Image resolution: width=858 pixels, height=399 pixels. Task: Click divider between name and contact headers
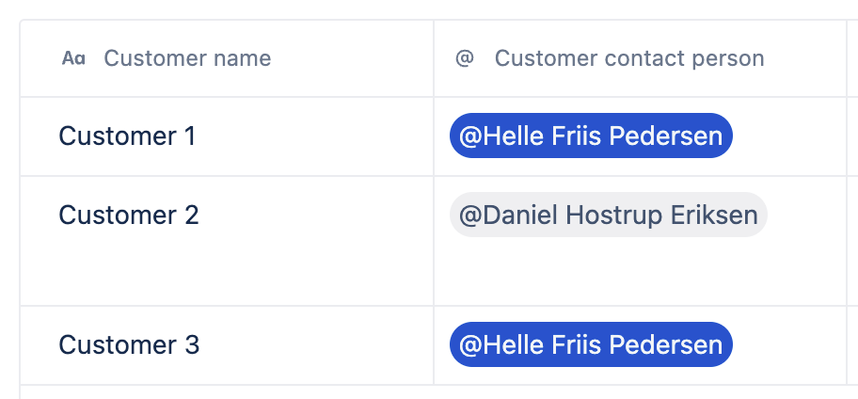[x=434, y=58]
